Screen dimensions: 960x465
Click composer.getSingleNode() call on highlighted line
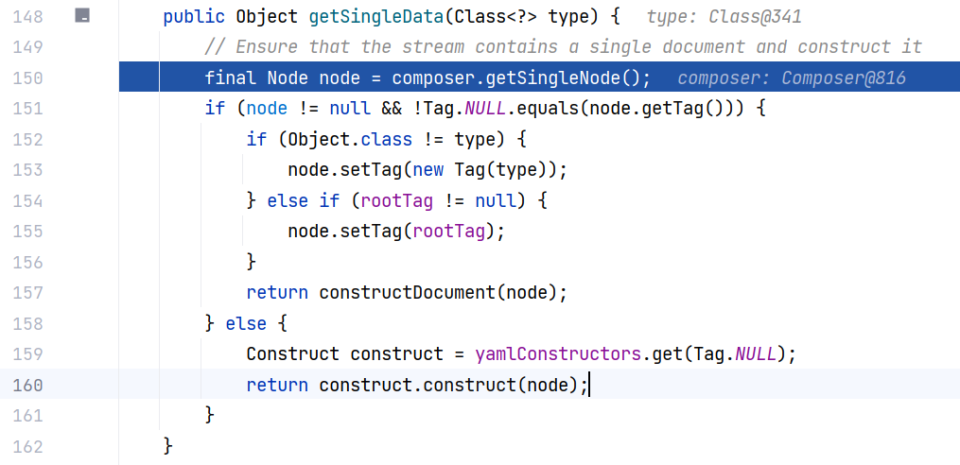pyautogui.click(x=521, y=77)
